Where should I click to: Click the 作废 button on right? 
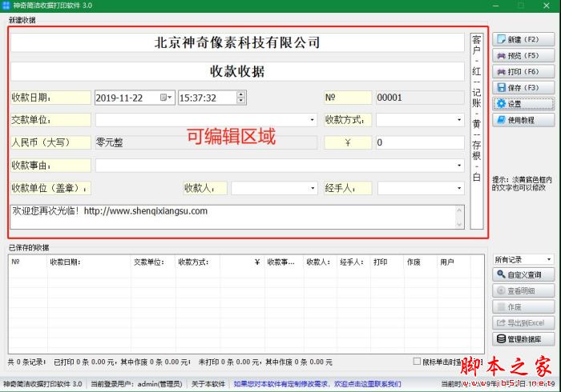523,306
